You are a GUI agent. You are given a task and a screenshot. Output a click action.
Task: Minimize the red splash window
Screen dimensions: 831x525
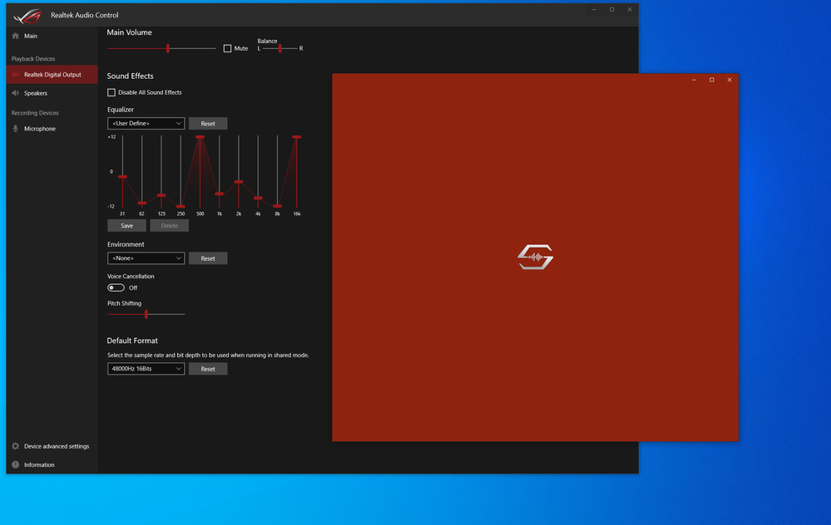(x=694, y=80)
